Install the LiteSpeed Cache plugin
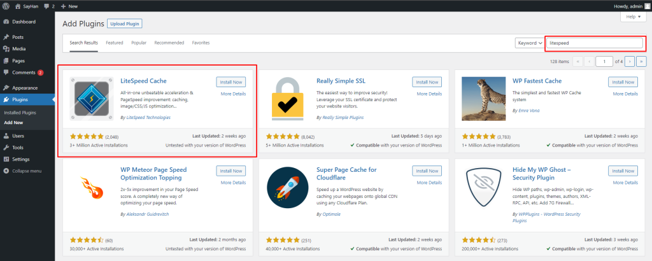652x261 pixels. (230, 82)
